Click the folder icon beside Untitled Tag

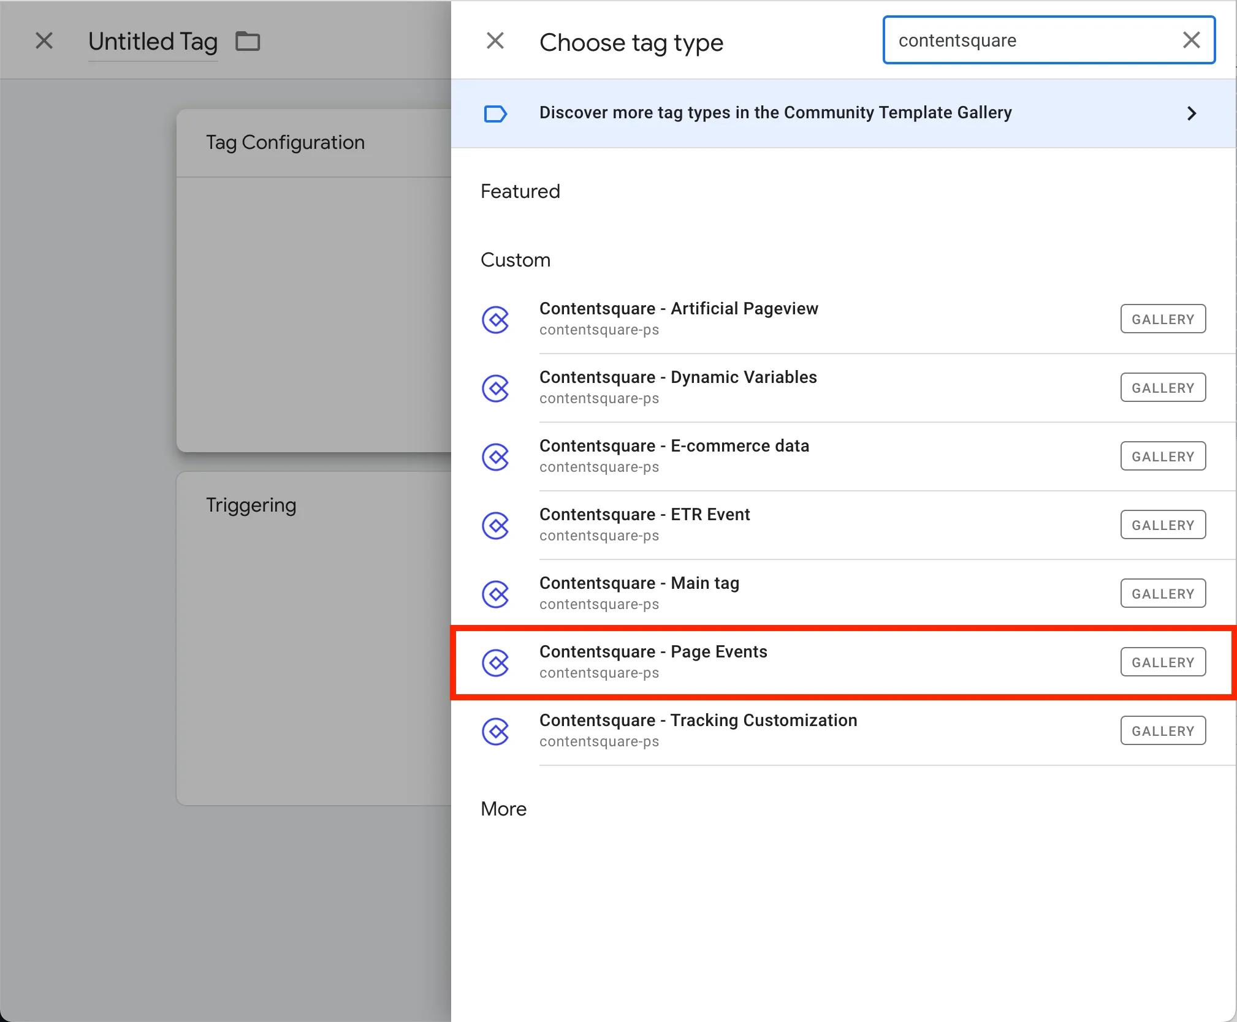pyautogui.click(x=248, y=42)
